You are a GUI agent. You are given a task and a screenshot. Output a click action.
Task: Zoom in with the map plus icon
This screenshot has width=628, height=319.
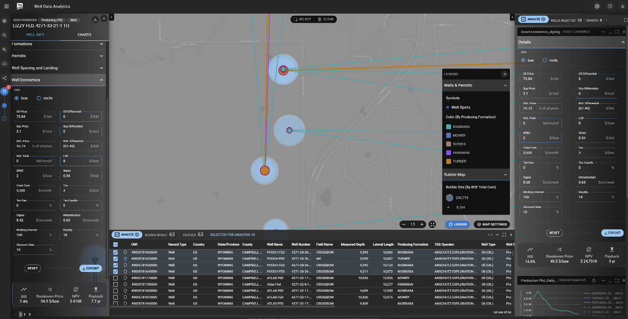[x=422, y=224]
